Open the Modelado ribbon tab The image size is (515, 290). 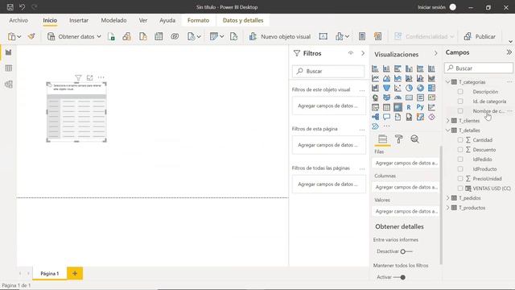(113, 20)
